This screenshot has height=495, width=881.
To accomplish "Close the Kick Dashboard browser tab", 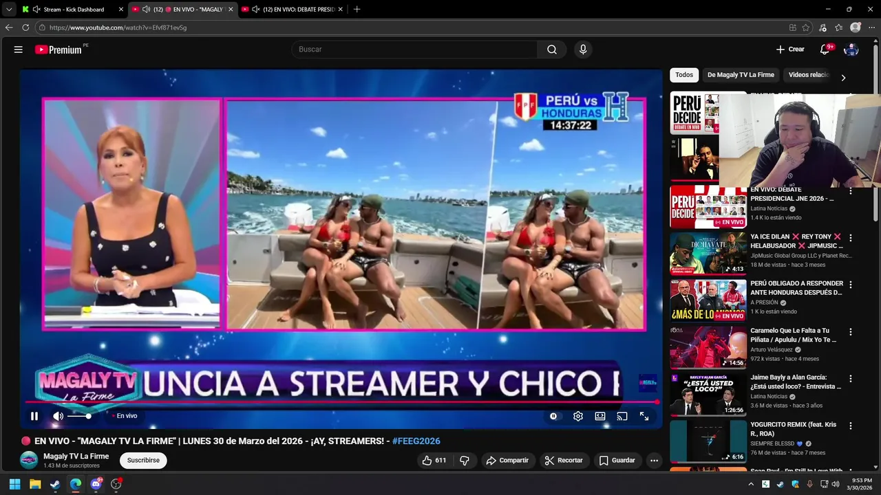I will 121,10.
